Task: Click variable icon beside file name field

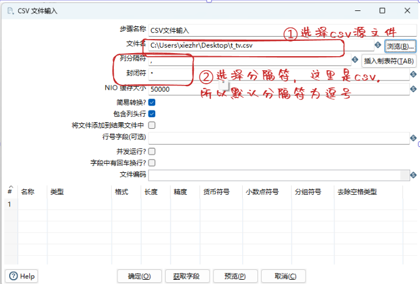Action: pos(378,45)
